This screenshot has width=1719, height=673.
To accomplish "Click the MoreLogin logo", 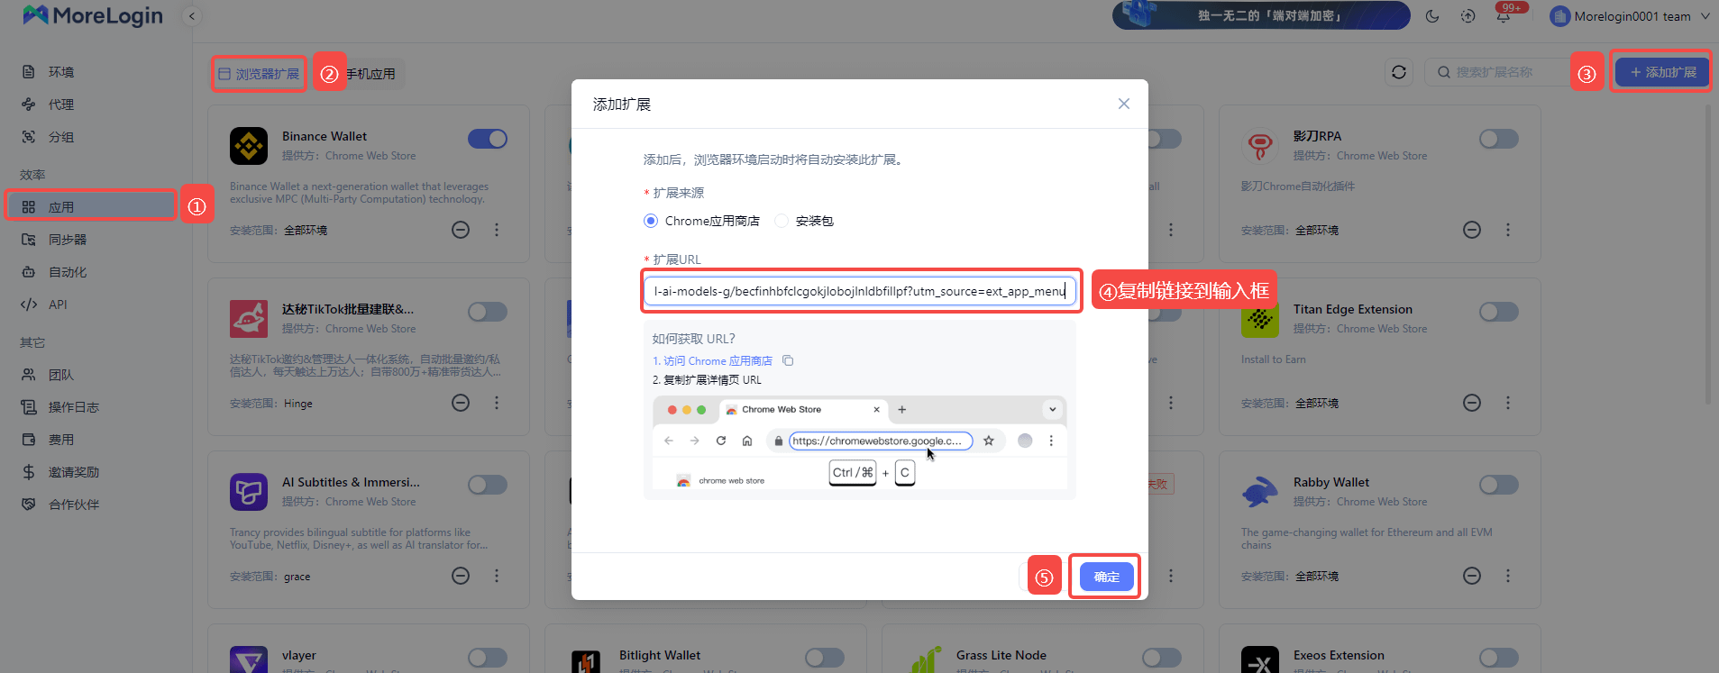I will (93, 15).
